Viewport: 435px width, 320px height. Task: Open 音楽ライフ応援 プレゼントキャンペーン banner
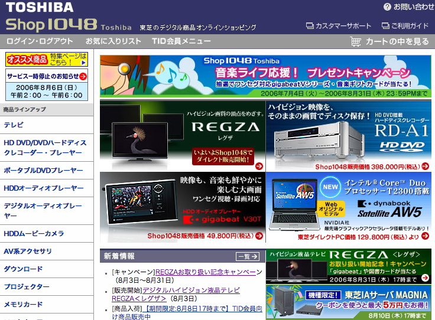tap(265, 76)
